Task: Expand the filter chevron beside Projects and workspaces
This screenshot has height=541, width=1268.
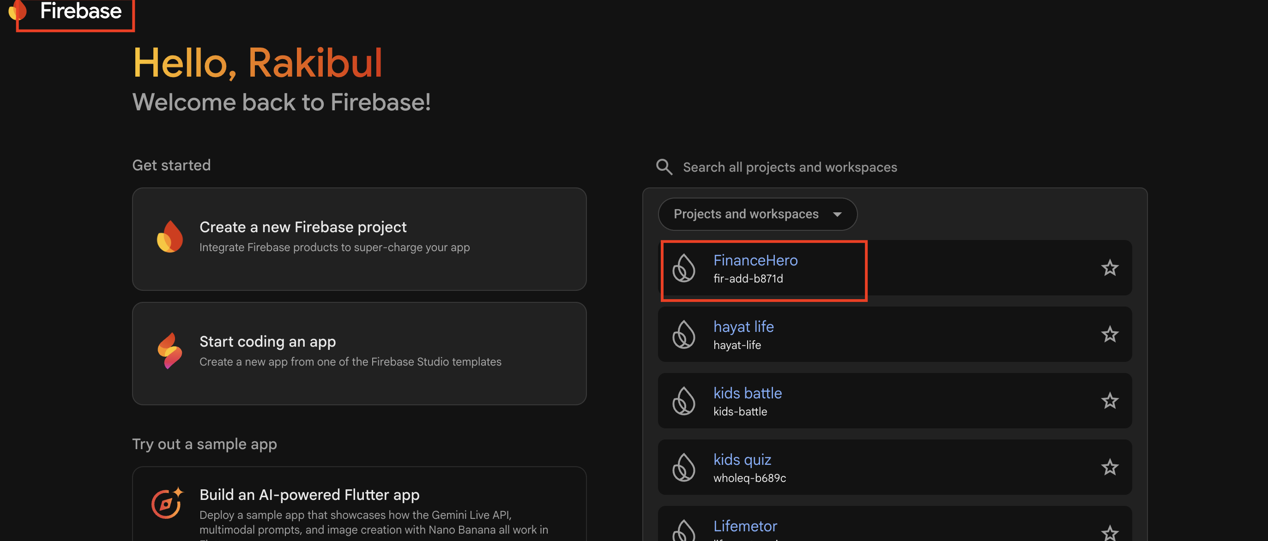Action: point(838,214)
